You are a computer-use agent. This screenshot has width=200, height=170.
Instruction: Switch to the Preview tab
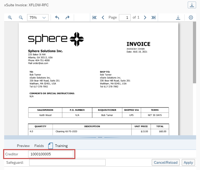click(x=23, y=146)
